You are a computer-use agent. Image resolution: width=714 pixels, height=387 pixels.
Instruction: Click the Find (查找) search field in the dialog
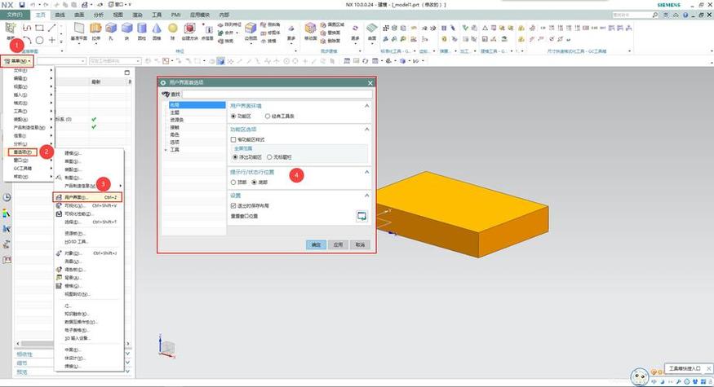(277, 95)
